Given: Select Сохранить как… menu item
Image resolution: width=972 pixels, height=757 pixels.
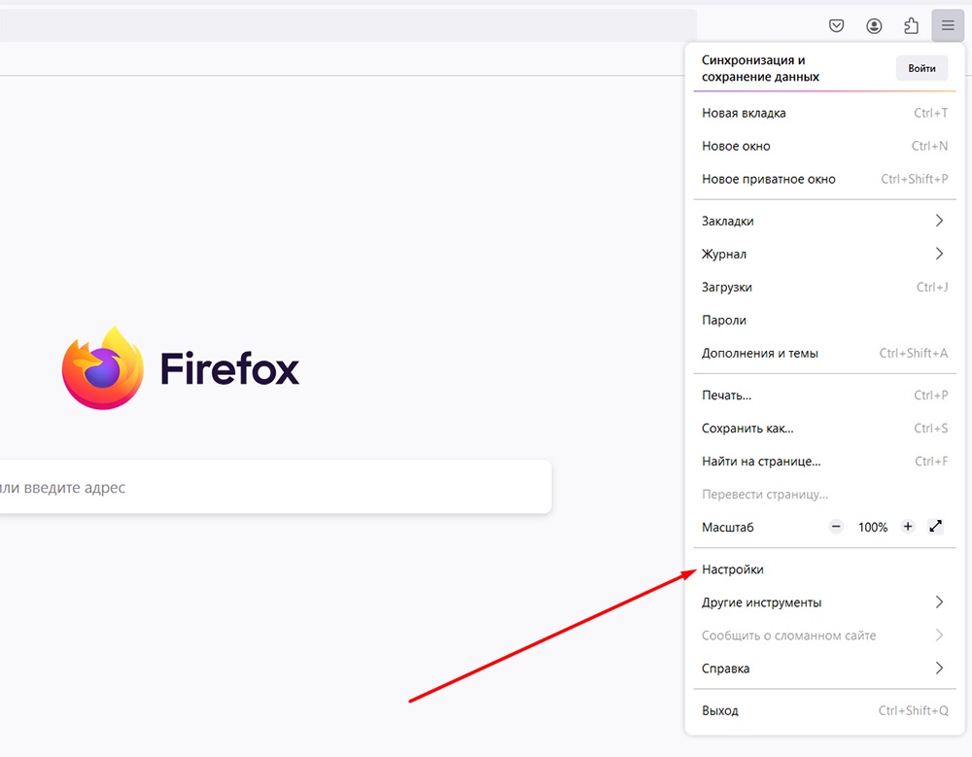Looking at the screenshot, I should point(824,428).
